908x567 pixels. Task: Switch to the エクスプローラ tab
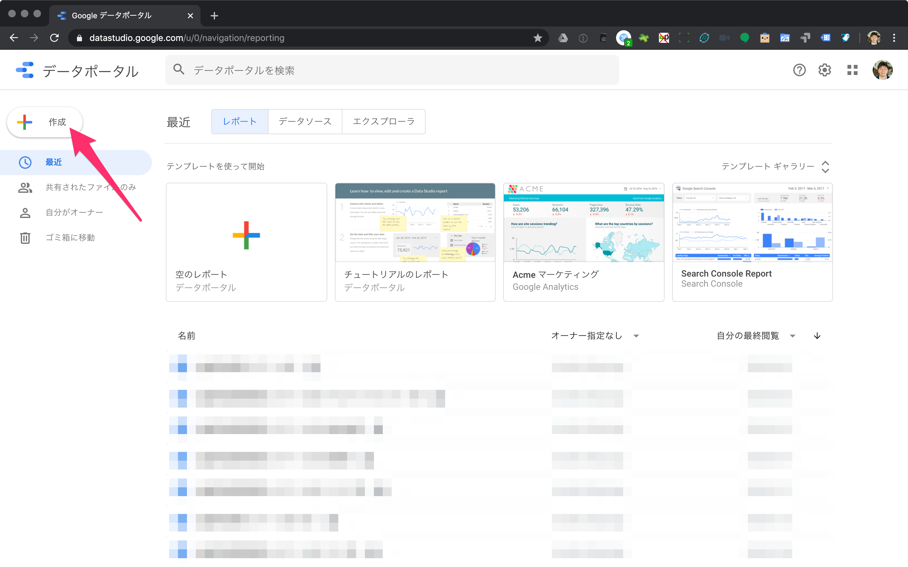[383, 122]
